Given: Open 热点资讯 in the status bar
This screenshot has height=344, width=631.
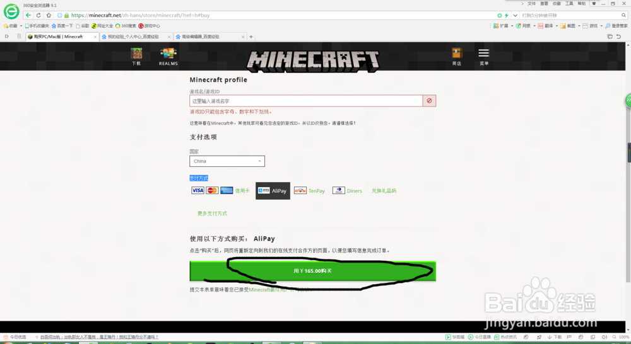Looking at the screenshot, I should point(505,337).
